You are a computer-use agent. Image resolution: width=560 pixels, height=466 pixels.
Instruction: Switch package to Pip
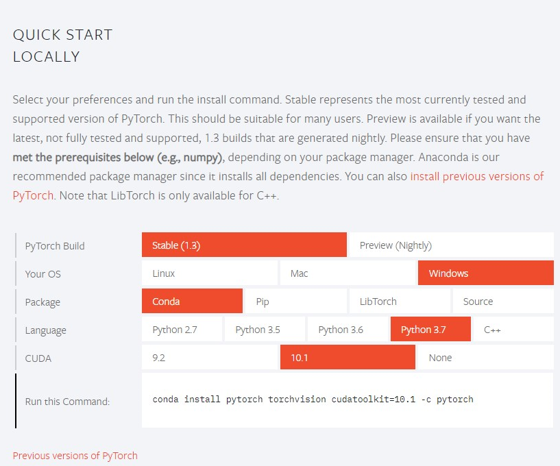(x=295, y=302)
